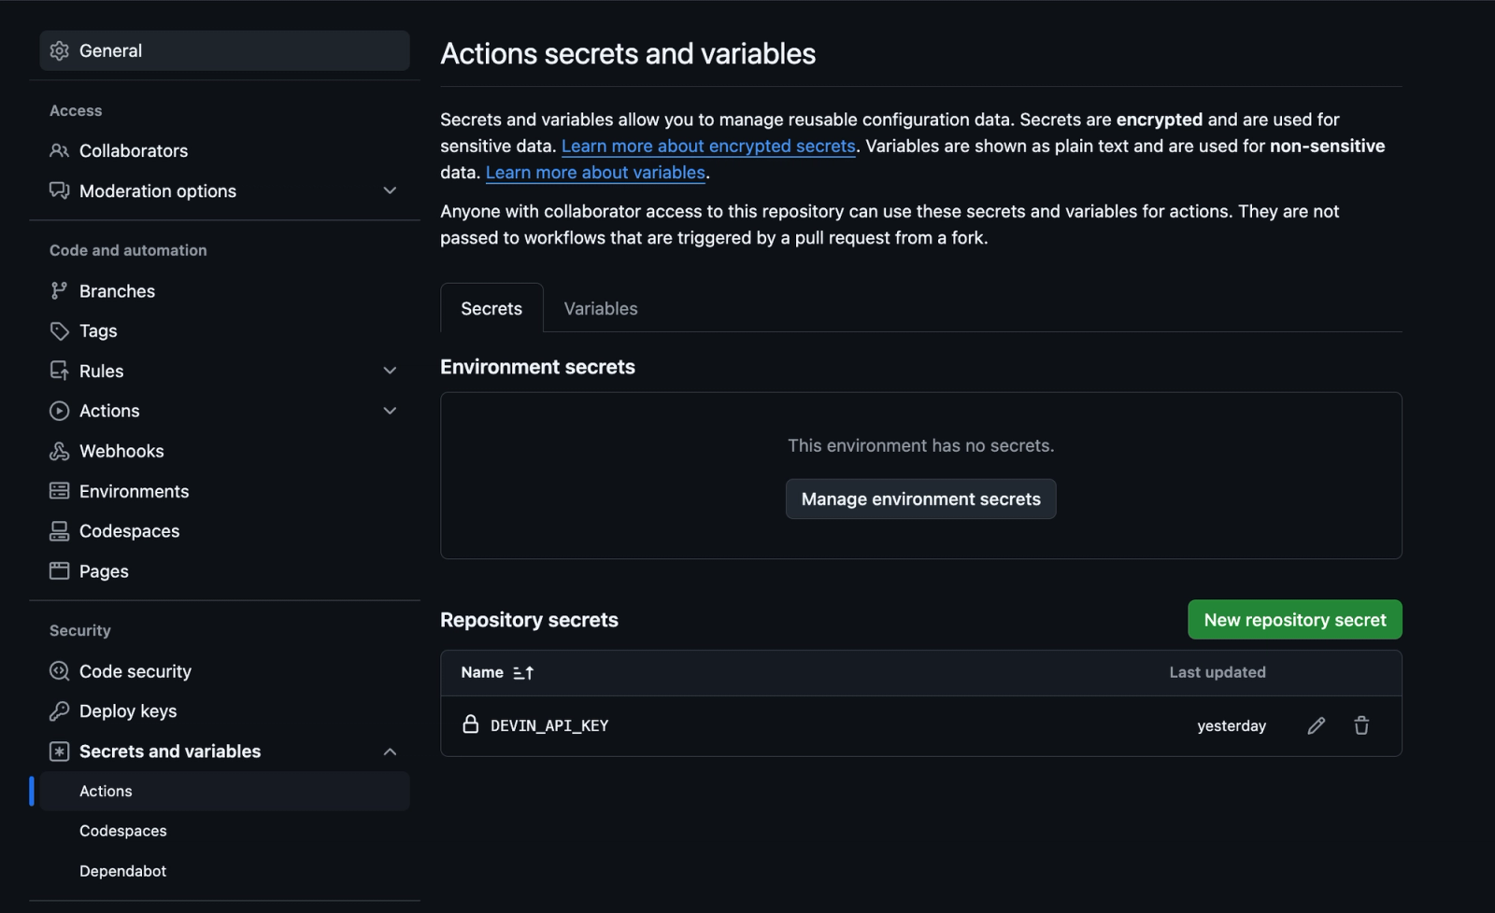This screenshot has width=1495, height=913.
Task: Expand the Rules submenu chevron
Action: 390,371
